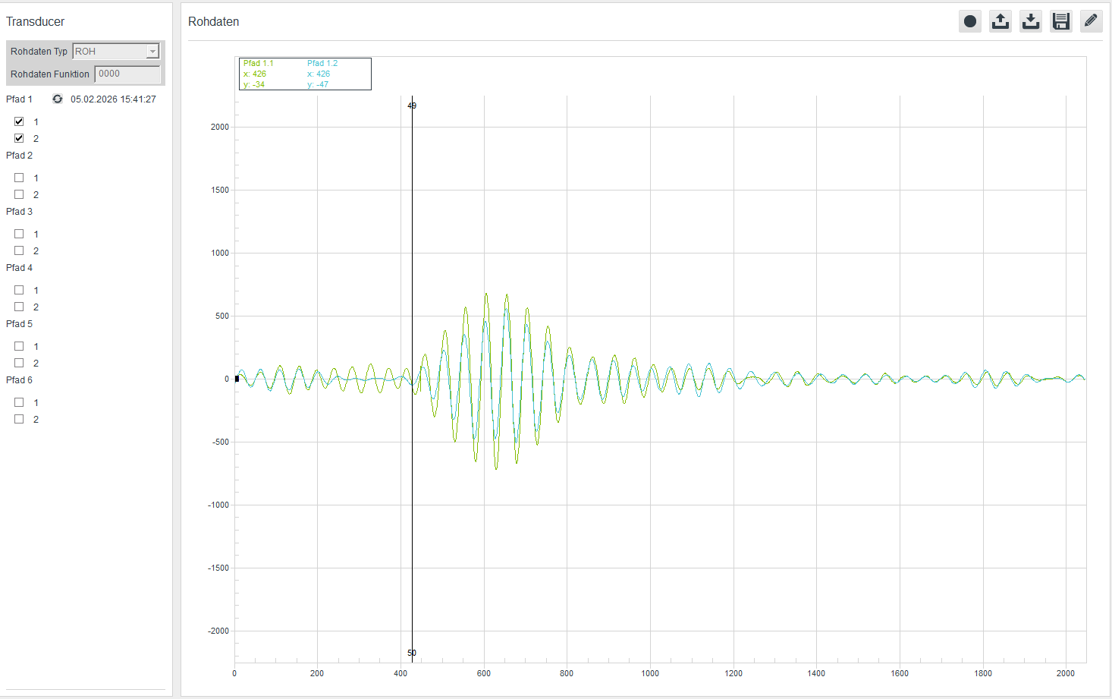Click the upload arrow icon
The image size is (1112, 699).
point(1000,21)
